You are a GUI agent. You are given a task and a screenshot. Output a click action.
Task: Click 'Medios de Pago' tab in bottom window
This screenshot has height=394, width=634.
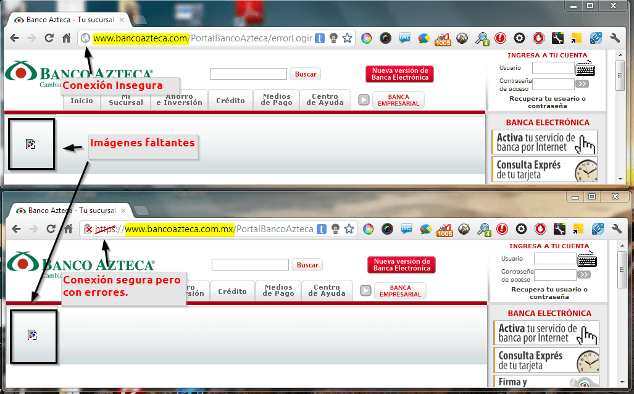pyautogui.click(x=278, y=290)
